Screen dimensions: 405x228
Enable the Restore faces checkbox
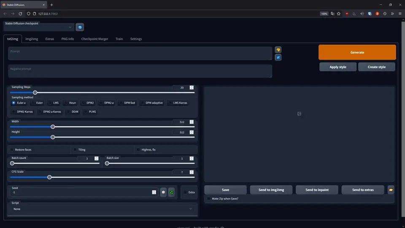point(12,149)
